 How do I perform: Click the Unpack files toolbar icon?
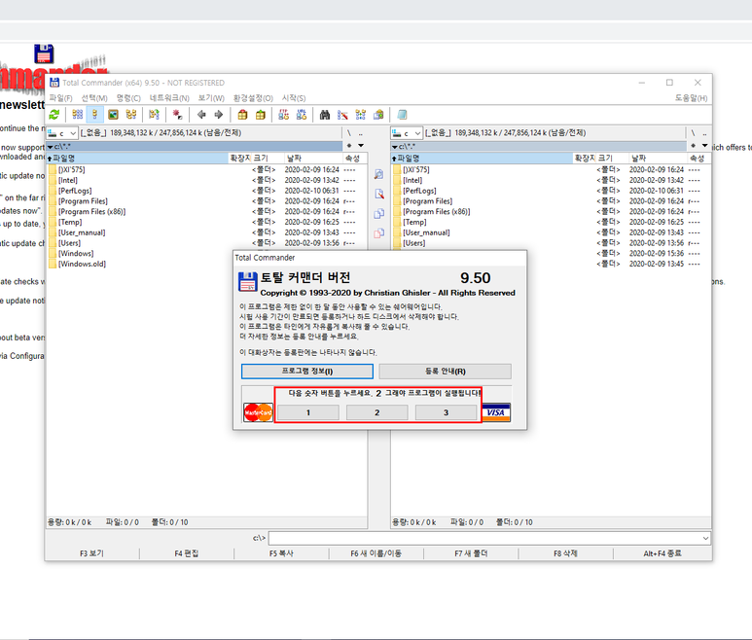click(x=261, y=115)
